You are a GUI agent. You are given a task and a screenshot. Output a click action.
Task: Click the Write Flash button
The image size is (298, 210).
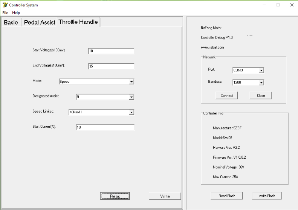pyautogui.click(x=267, y=196)
